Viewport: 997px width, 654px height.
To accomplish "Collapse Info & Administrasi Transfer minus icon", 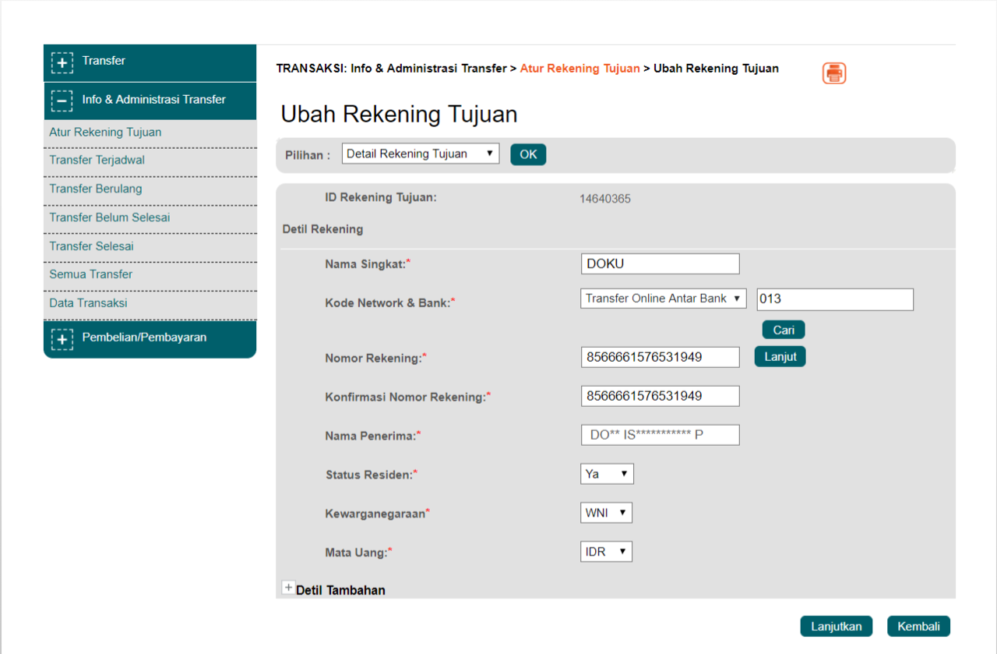I will pyautogui.click(x=62, y=101).
